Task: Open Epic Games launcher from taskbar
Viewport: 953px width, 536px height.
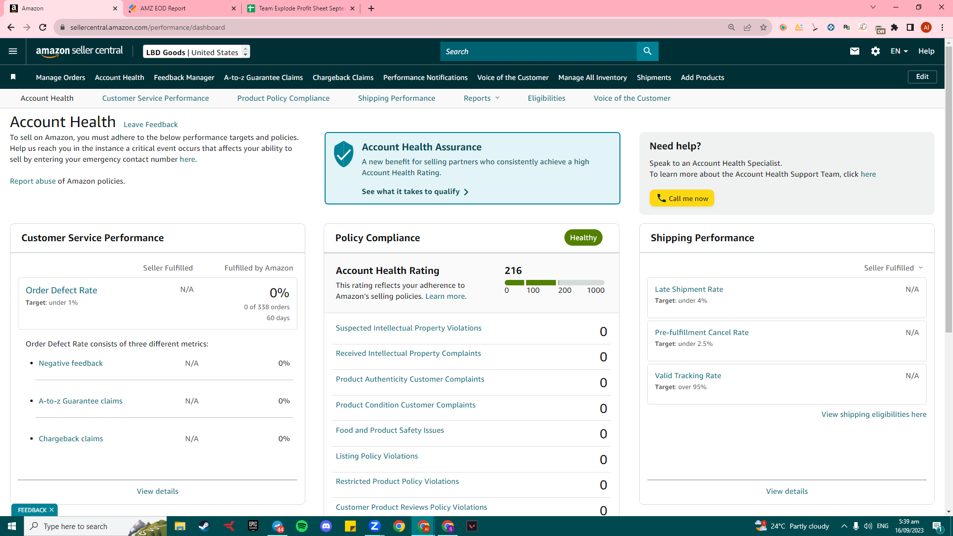Action: click(x=253, y=526)
